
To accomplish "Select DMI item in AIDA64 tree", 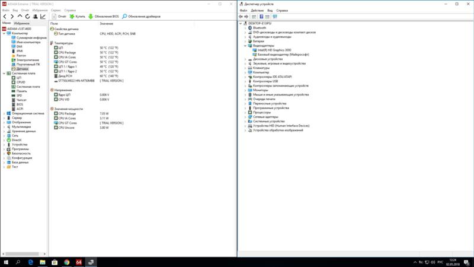I will (x=17, y=47).
